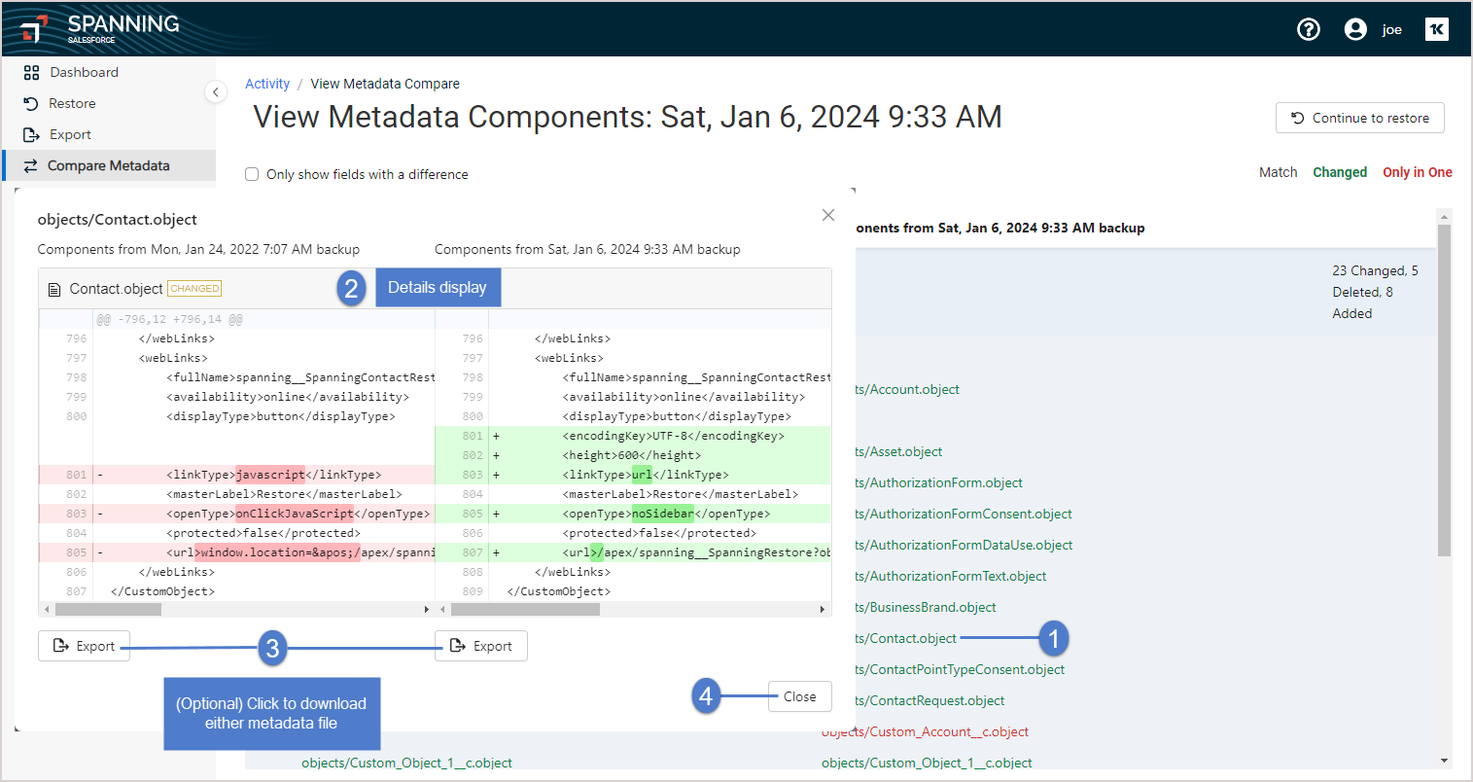The width and height of the screenshot is (1473, 782).
Task: Open ContactRequest.object component link
Action: click(930, 700)
